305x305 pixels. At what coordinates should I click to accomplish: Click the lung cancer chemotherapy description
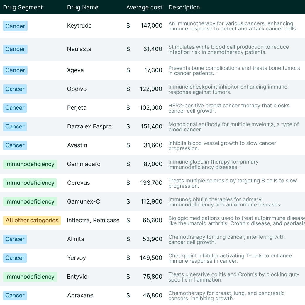(x=227, y=240)
